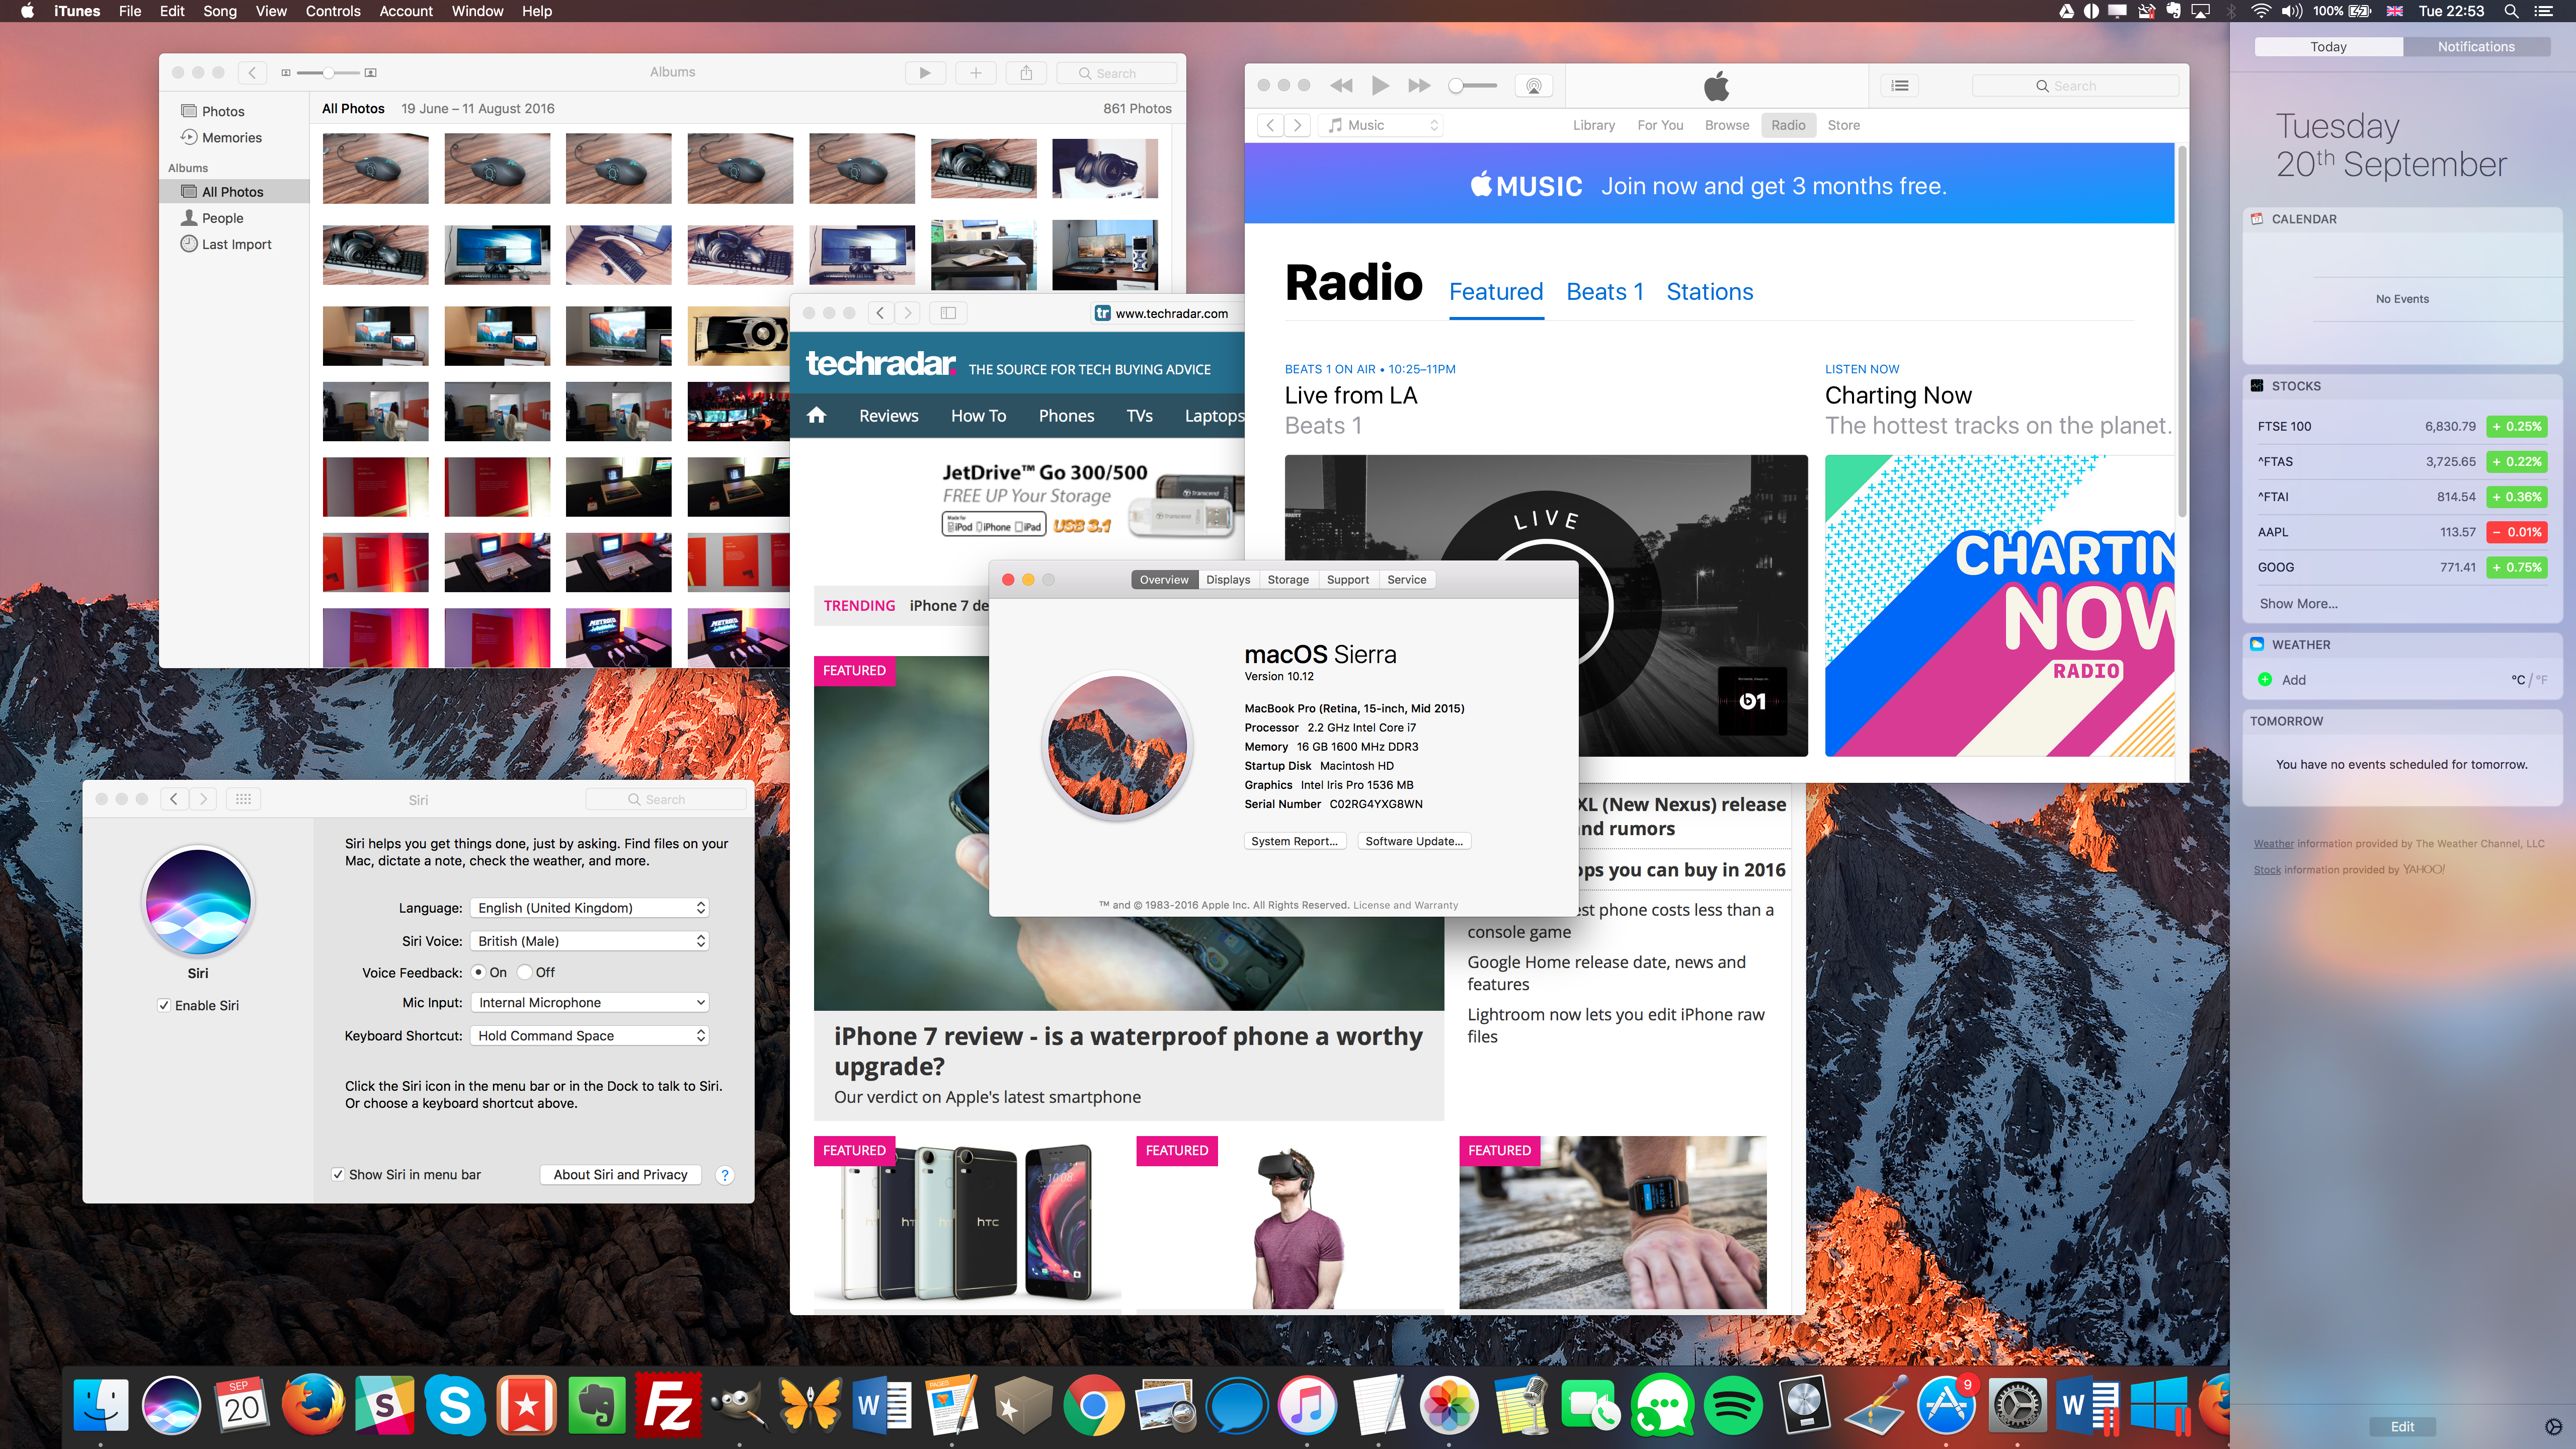Screen dimensions: 2576x1449
Task: Click the Microsoft Word icon in dock
Action: point(879,1407)
